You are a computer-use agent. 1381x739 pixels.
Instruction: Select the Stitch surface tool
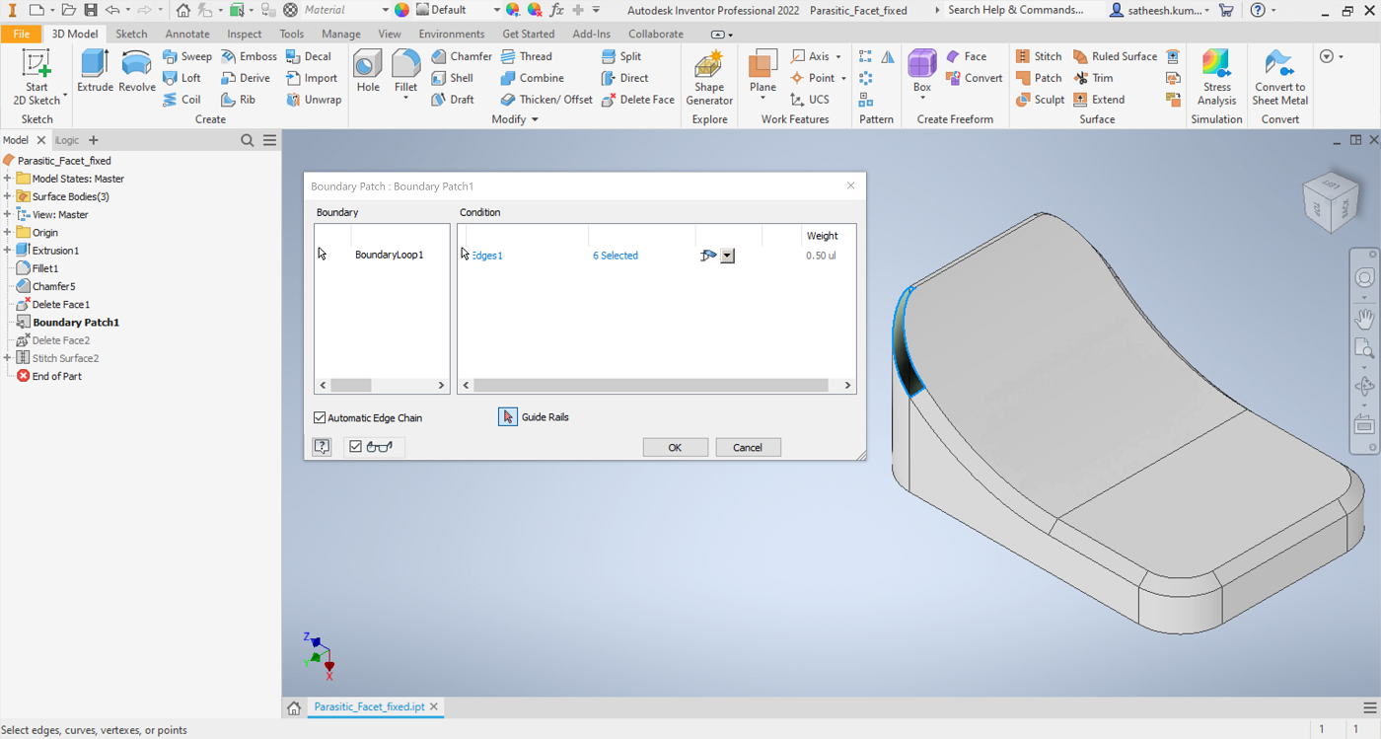point(1040,56)
